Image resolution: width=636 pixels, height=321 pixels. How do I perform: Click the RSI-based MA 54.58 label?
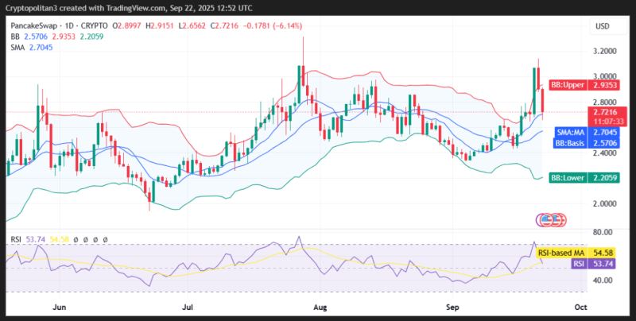point(576,253)
